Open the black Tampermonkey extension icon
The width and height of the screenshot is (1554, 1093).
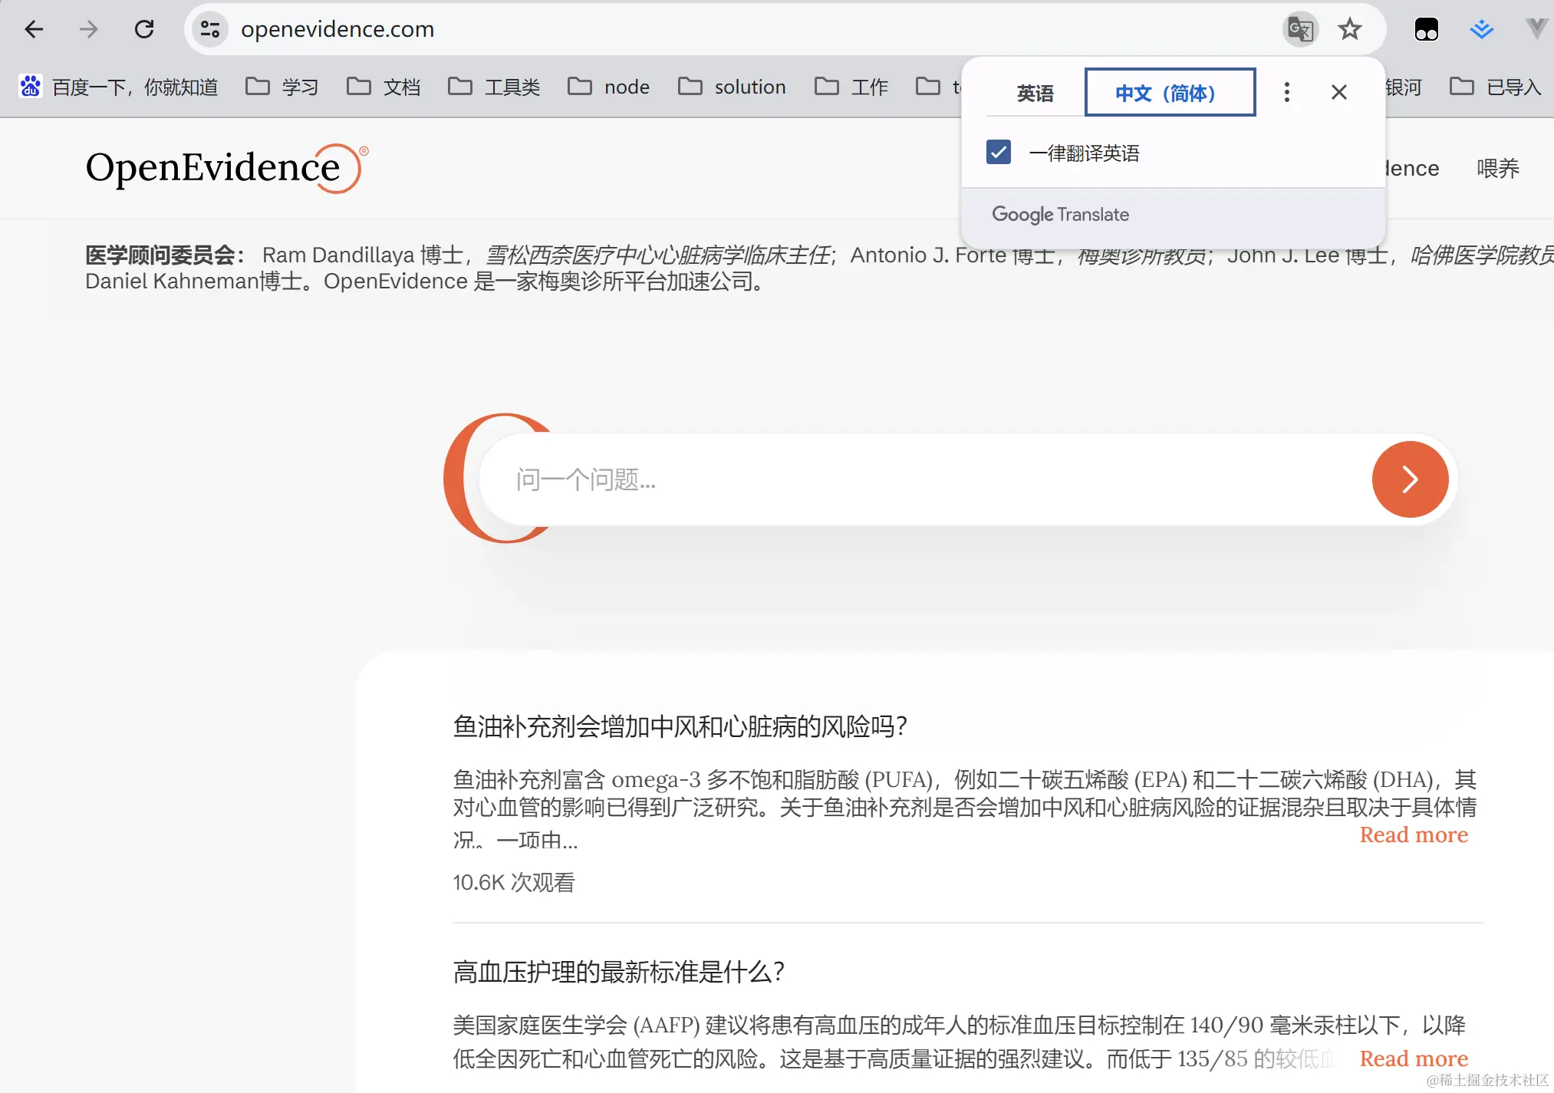click(x=1426, y=29)
